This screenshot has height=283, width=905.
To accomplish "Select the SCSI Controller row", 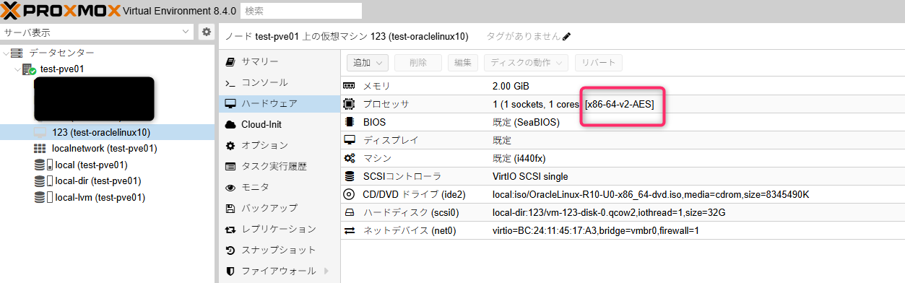I will pos(623,176).
